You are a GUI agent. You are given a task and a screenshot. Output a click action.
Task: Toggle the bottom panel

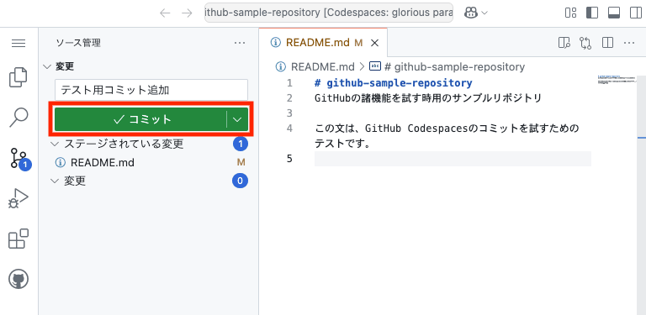pyautogui.click(x=614, y=13)
